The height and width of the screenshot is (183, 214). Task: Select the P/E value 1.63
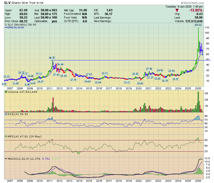coord(110,10)
